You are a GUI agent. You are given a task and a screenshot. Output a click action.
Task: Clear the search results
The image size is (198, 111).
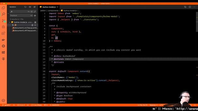pos(30,7)
